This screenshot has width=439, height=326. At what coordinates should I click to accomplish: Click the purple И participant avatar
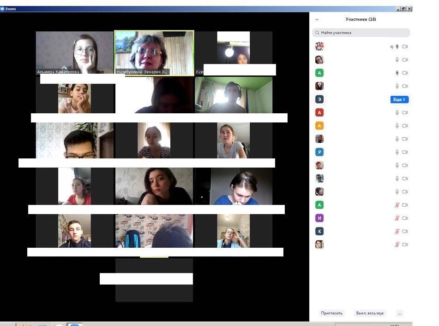[x=319, y=218]
